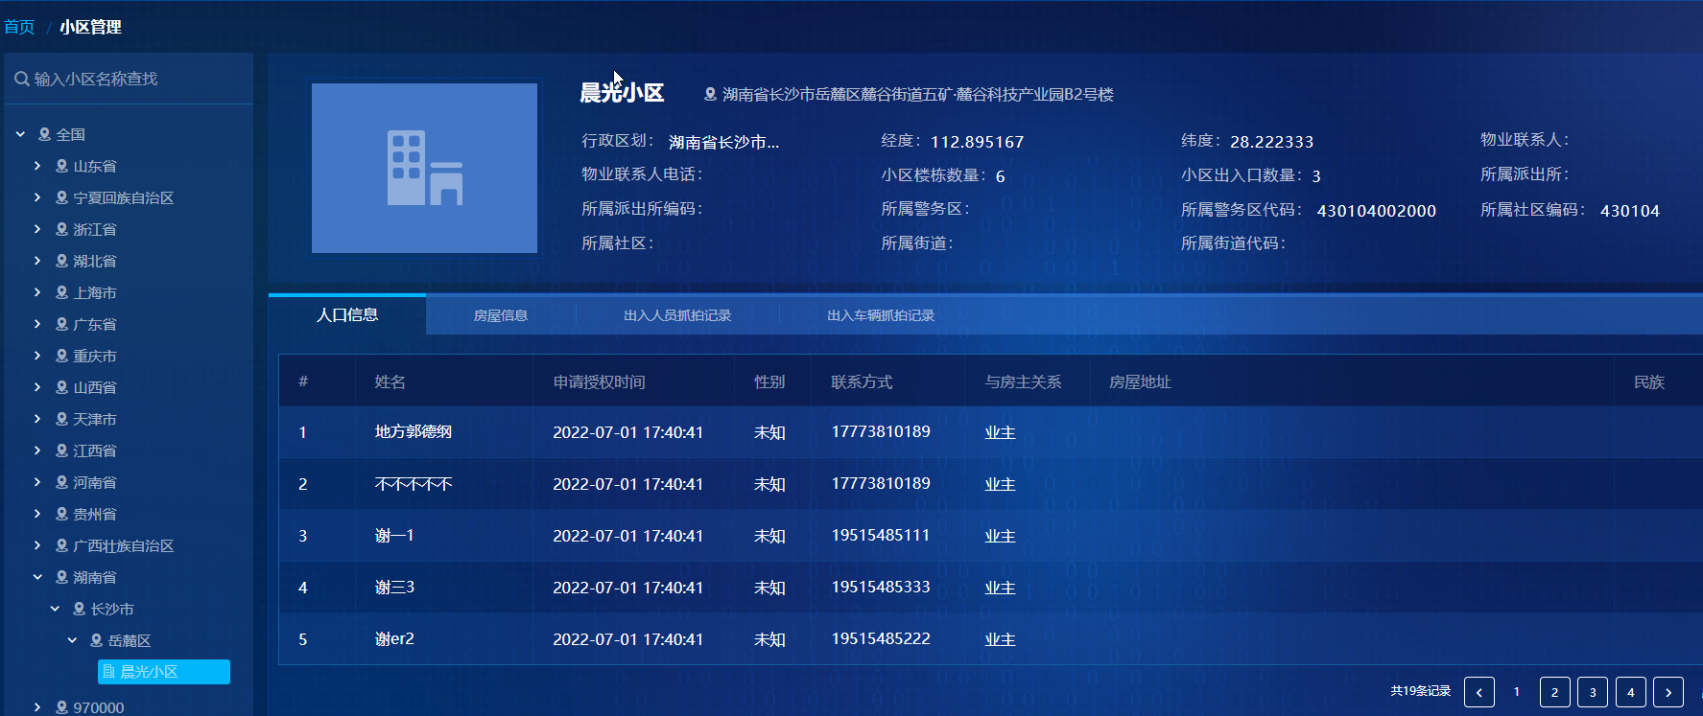The height and width of the screenshot is (716, 1703).
Task: Select 天津市 in the region tree
Action: pos(95,420)
